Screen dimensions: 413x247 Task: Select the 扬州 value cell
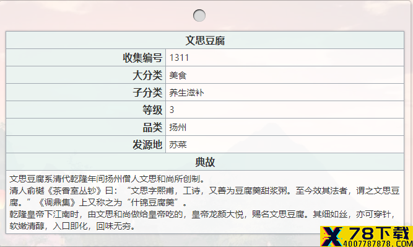pos(285,127)
